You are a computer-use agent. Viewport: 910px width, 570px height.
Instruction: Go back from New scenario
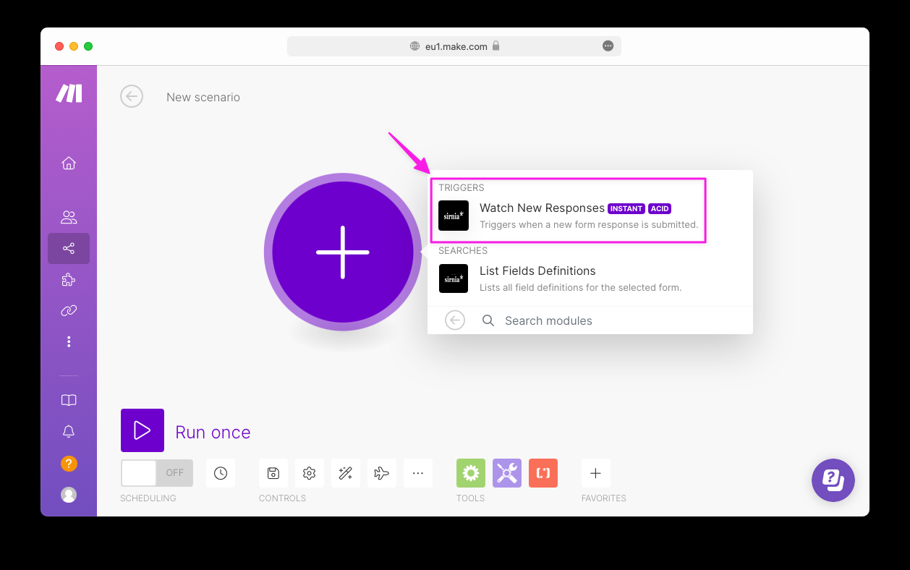coord(132,96)
